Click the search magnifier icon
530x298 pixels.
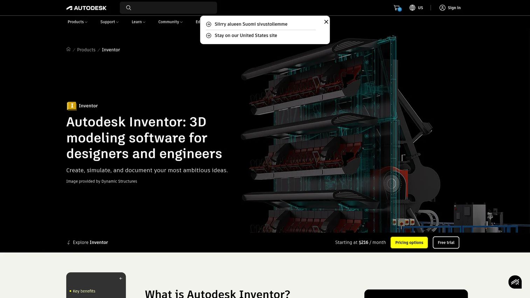128,8
